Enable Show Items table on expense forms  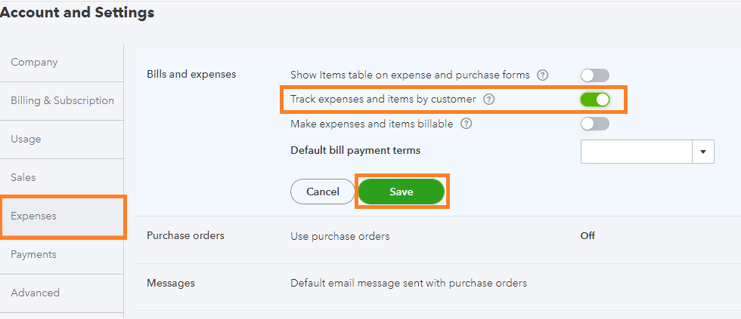click(x=595, y=75)
